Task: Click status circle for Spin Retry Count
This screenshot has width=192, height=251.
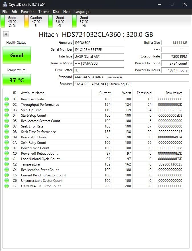Action: click(7, 142)
